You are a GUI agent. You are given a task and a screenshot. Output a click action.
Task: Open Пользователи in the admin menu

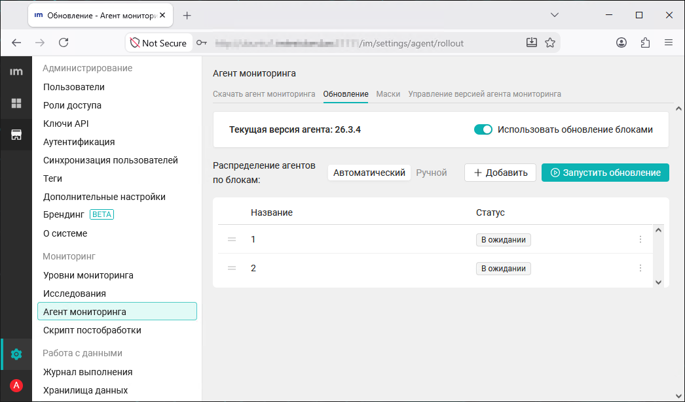click(x=74, y=87)
